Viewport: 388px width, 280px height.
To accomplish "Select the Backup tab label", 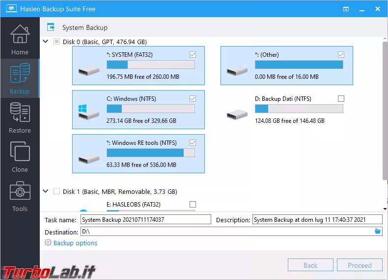I will click(x=20, y=91).
